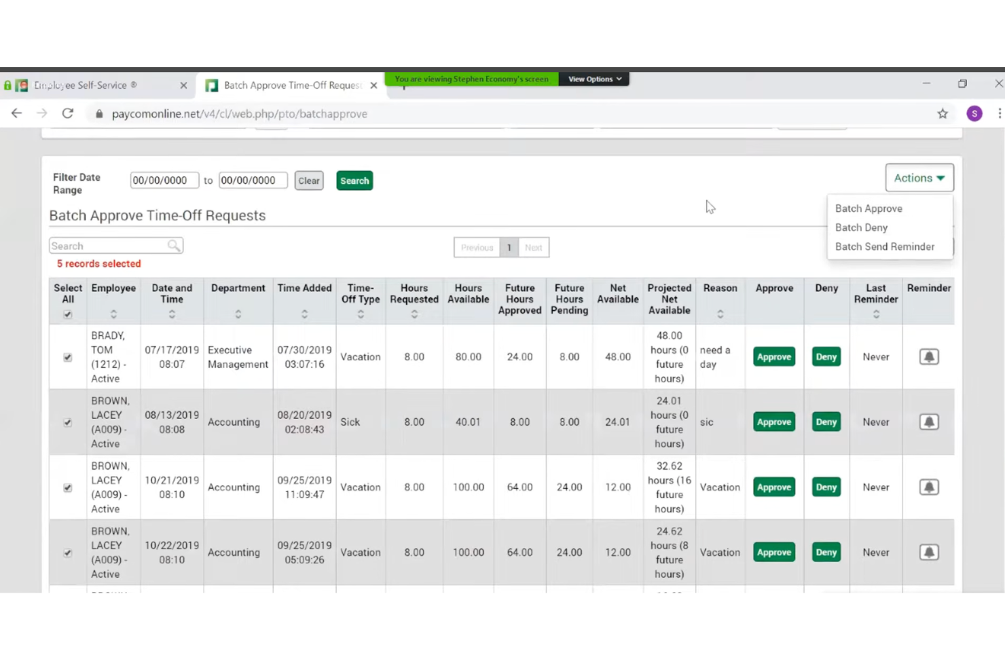
Task: Click reminder bell for 10/22/2019 vacation row
Action: click(929, 552)
